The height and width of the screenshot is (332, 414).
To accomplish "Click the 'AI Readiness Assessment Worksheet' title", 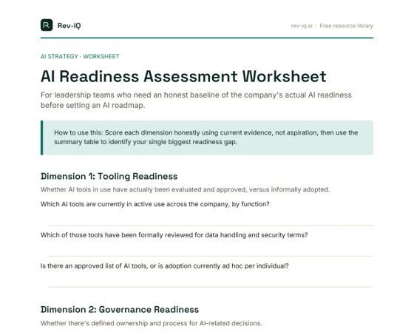I will (183, 76).
